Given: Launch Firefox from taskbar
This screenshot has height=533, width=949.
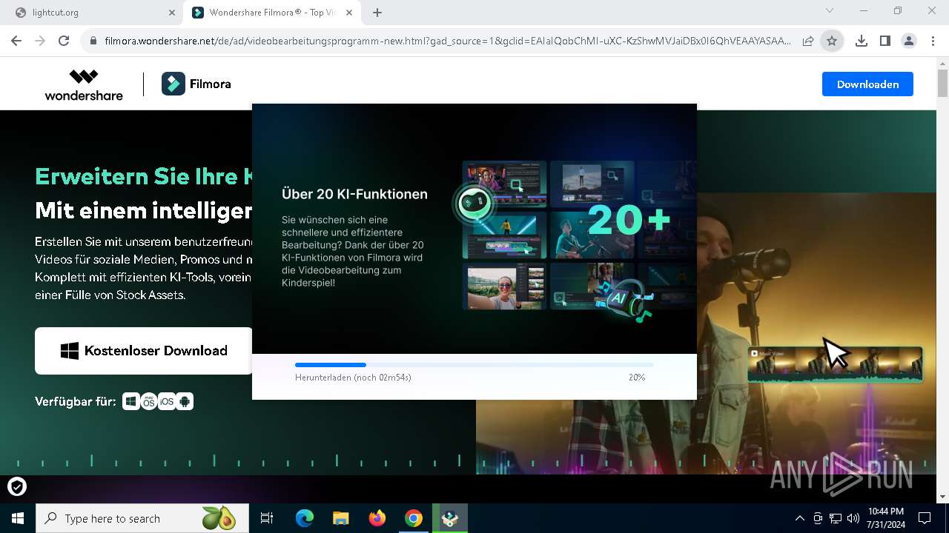Looking at the screenshot, I should click(377, 518).
